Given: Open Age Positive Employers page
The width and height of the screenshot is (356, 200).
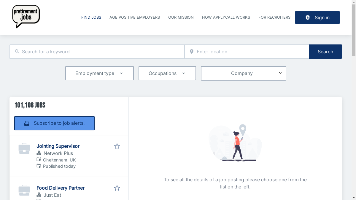Looking at the screenshot, I should click(135, 17).
